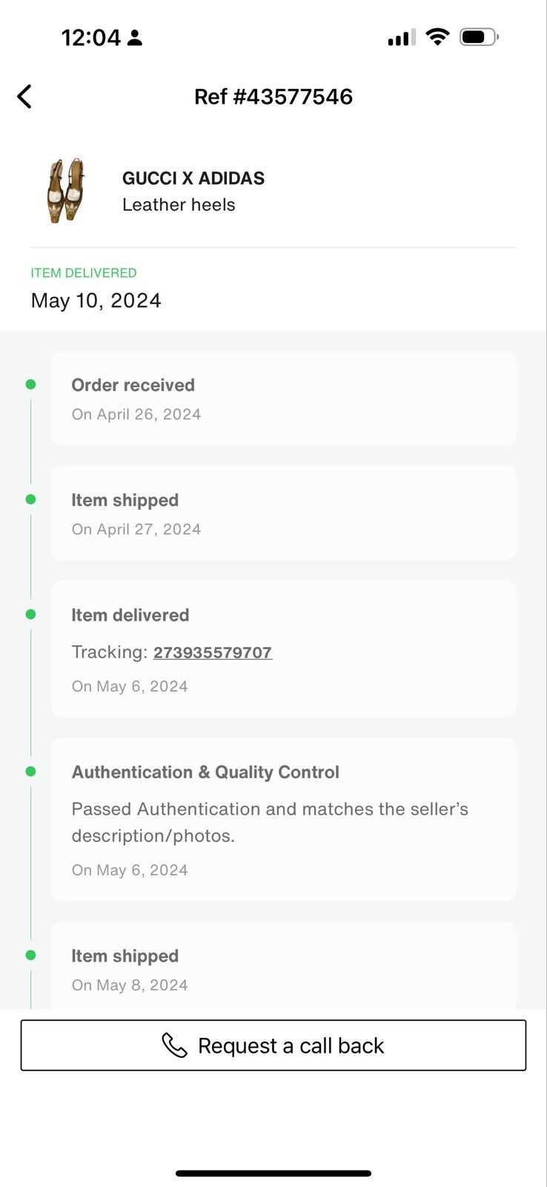Tap the Wi-Fi status icon
Screen dimensions: 547x1187
pyautogui.click(x=438, y=36)
